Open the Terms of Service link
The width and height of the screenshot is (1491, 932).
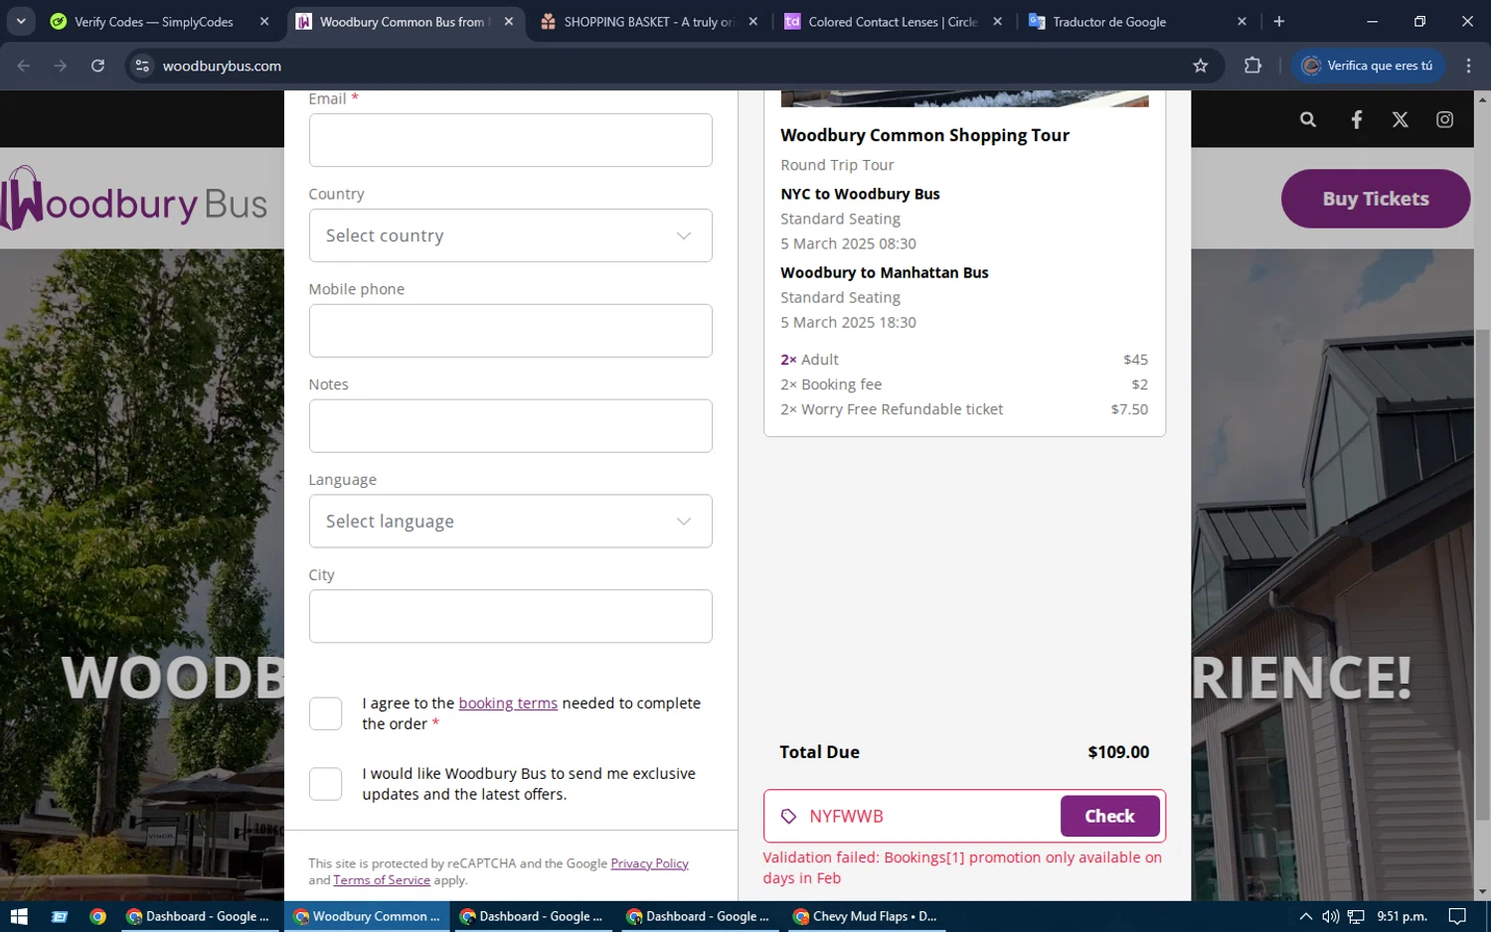tap(382, 880)
